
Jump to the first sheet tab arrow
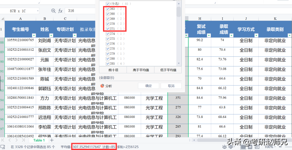(x=3, y=140)
